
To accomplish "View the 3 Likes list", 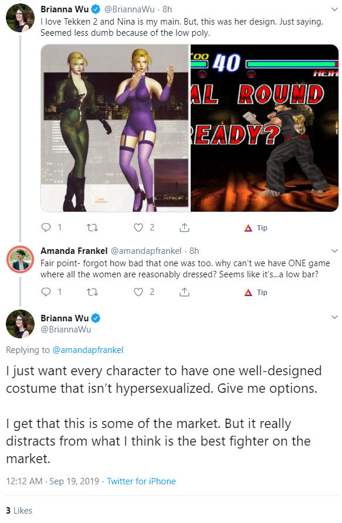I will click(19, 511).
